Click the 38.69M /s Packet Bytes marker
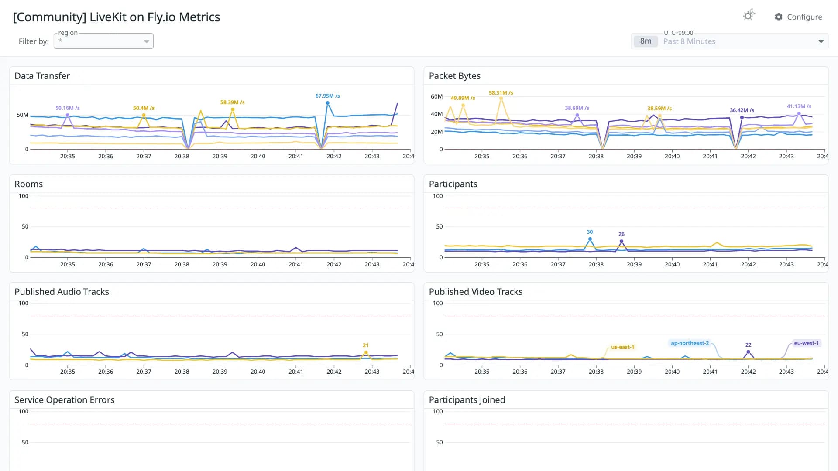Screen dimensions: 838x471 [577, 115]
